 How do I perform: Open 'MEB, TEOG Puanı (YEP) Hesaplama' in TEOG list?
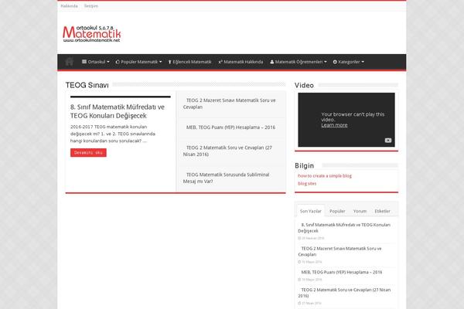click(230, 127)
